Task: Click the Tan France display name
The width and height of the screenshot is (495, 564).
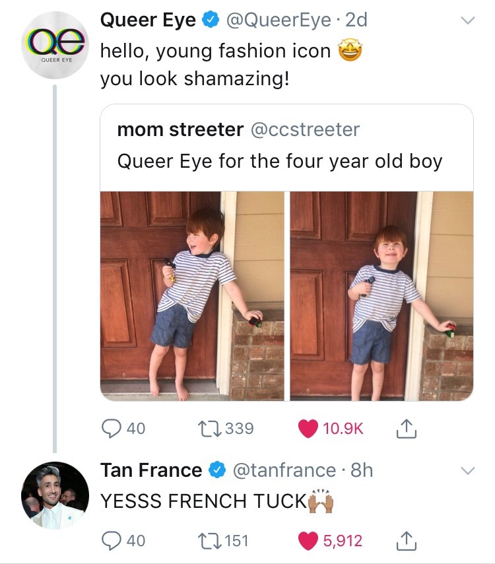Action: pyautogui.click(x=151, y=470)
